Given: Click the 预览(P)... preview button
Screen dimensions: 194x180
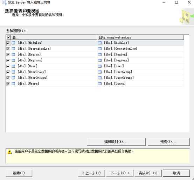Looking at the screenshot, I should [x=169, y=142].
